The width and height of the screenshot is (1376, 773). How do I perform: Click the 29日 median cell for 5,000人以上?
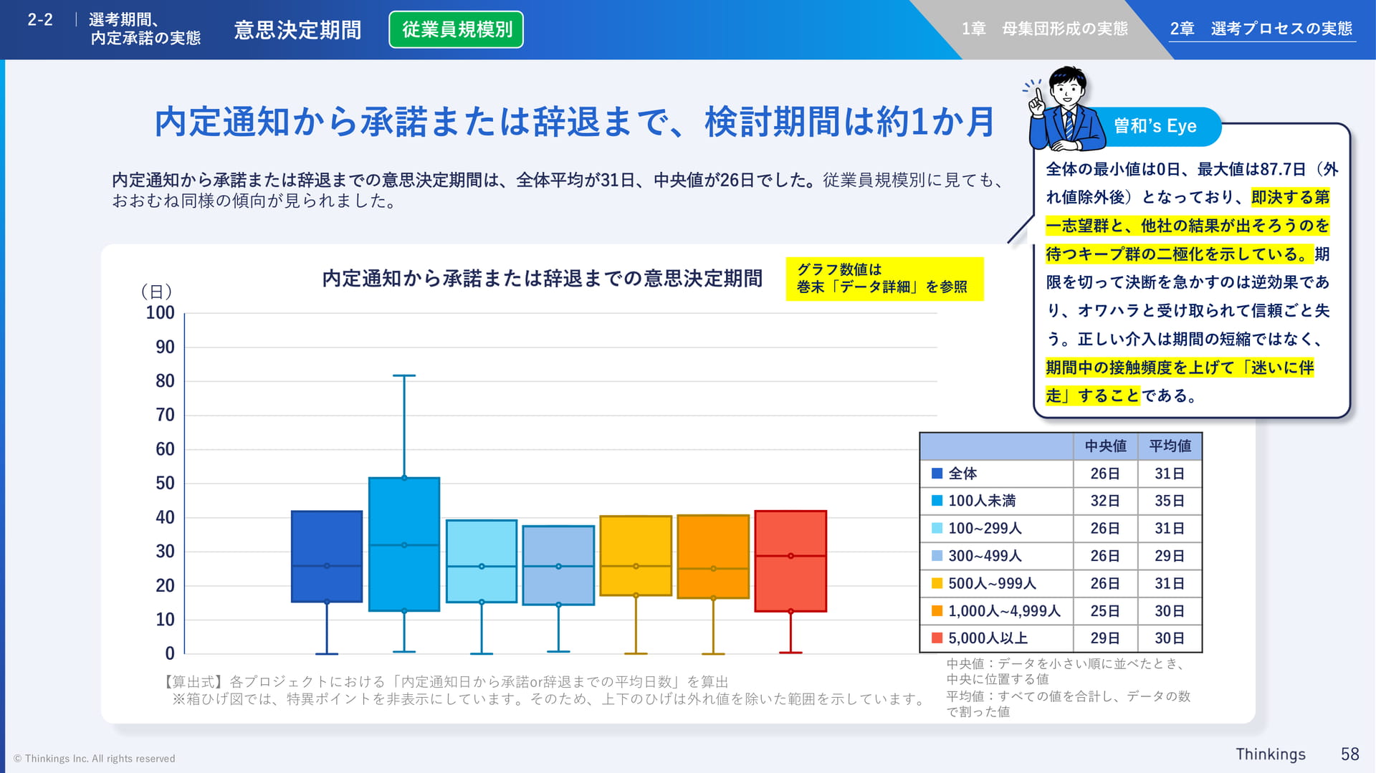click(1105, 638)
